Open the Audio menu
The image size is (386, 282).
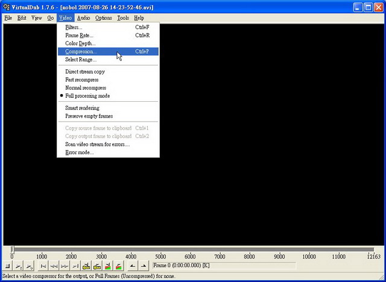point(83,18)
